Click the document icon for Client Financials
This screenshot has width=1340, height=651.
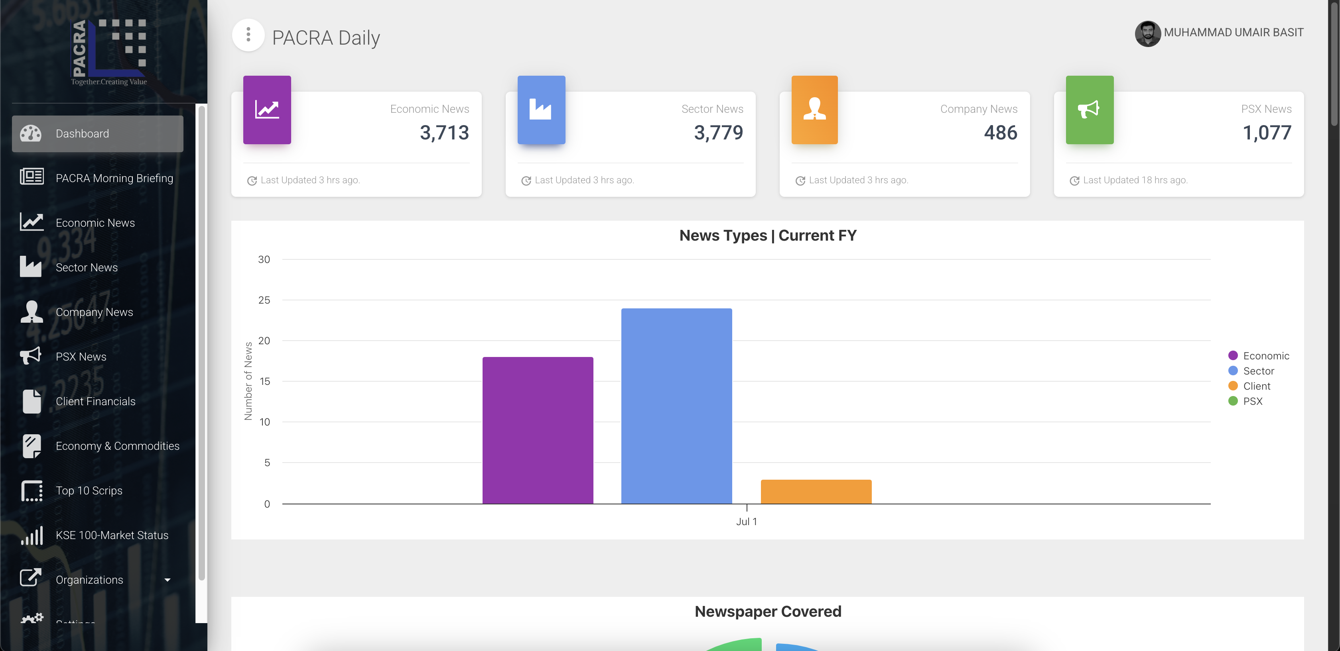[x=32, y=401]
